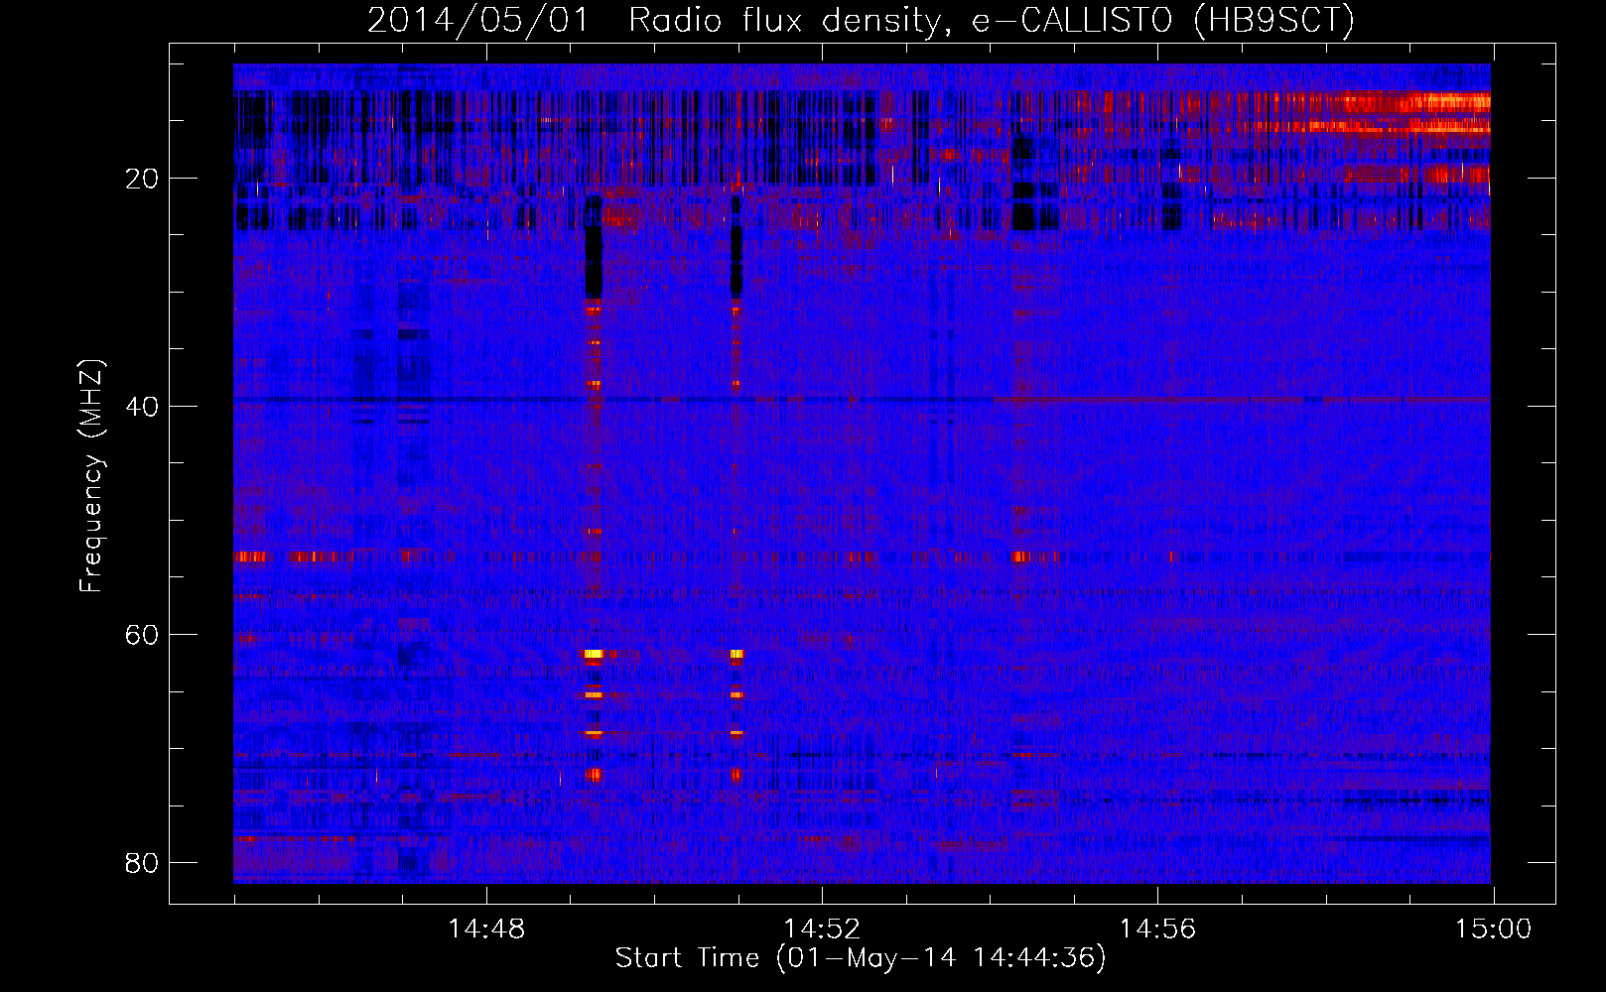Click the 14:52 time tick label
Image resolution: width=1606 pixels, height=992 pixels.
(822, 930)
